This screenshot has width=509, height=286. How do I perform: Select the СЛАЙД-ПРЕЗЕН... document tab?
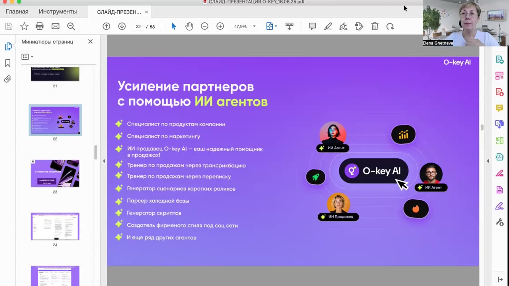(119, 12)
